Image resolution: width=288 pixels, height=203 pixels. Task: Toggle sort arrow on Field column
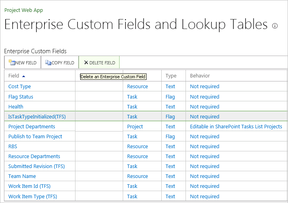pos(23,76)
